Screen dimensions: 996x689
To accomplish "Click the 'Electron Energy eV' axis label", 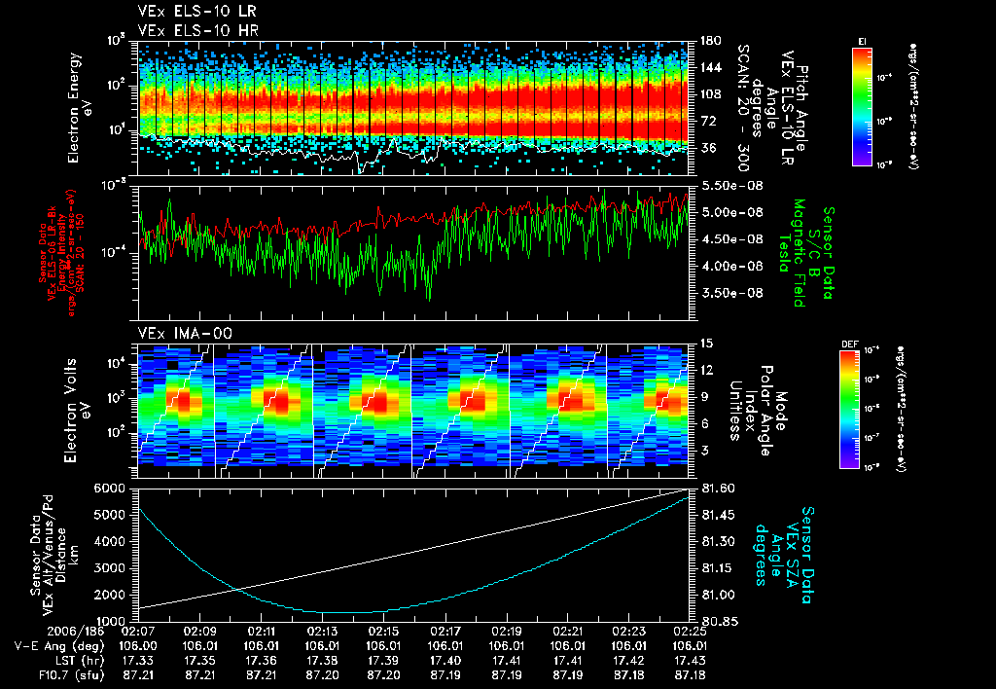I will click(80, 108).
